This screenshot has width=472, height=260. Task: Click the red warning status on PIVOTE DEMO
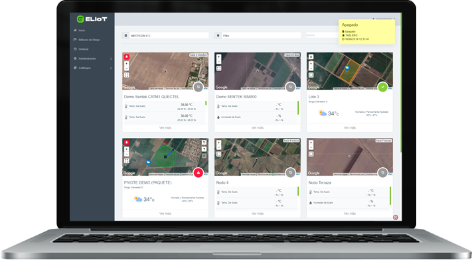(198, 172)
